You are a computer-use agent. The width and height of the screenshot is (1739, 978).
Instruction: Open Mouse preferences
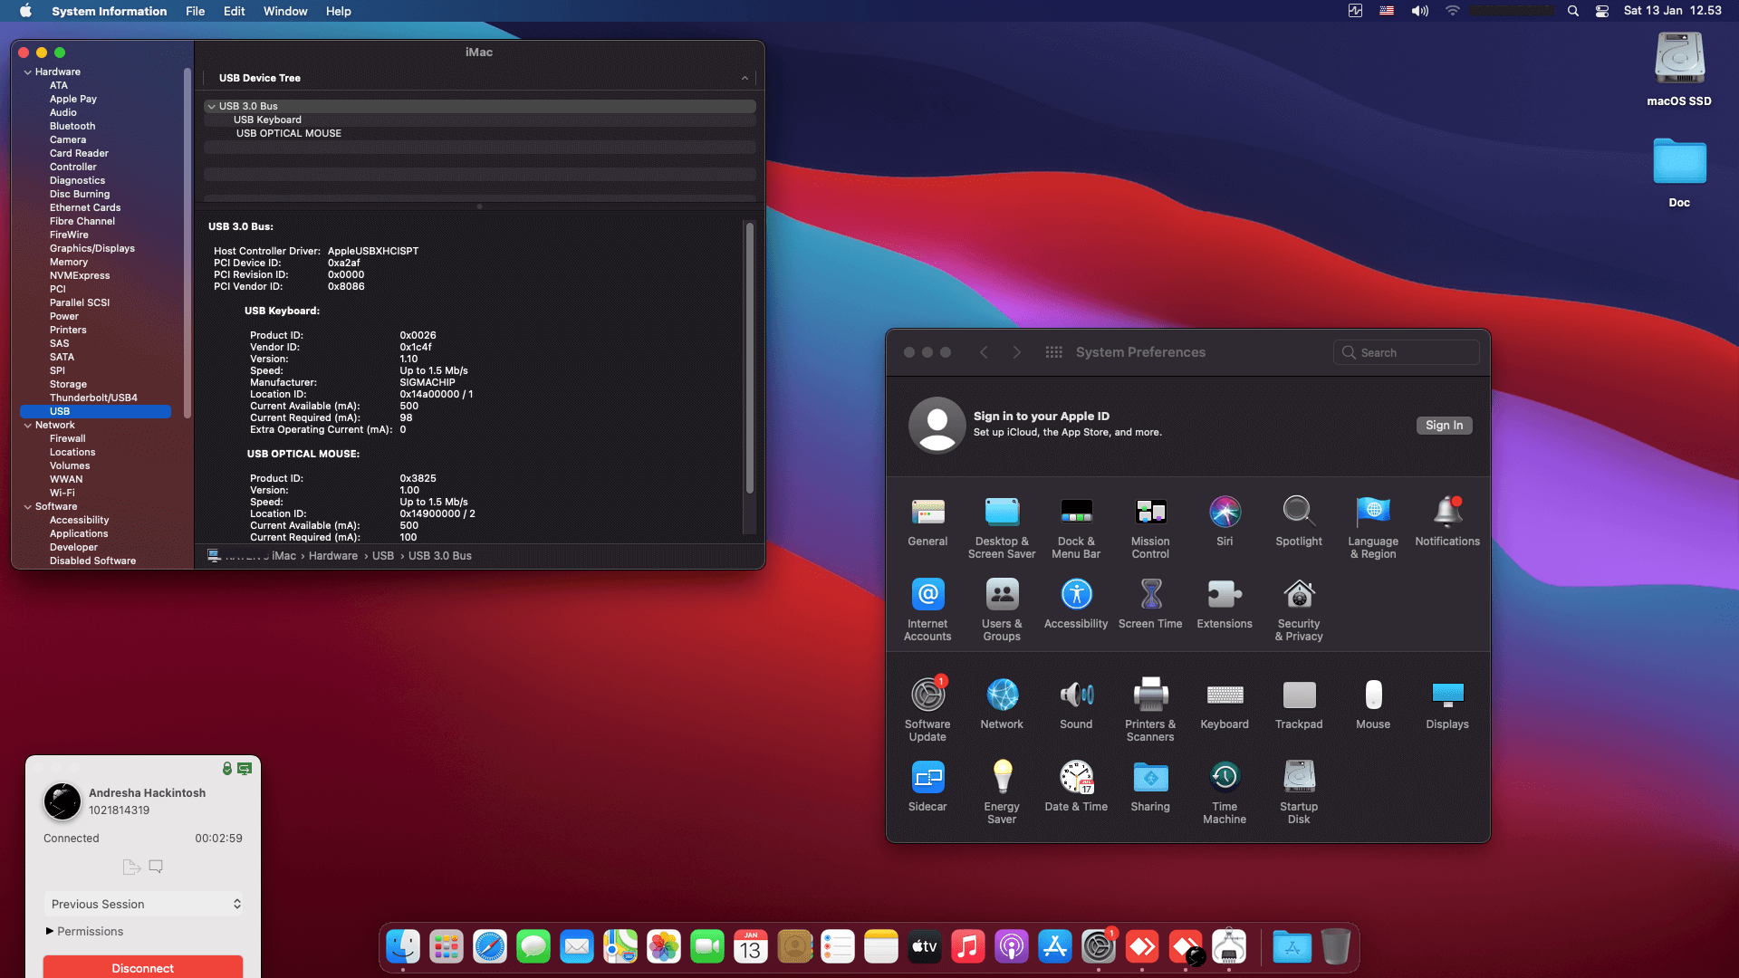(x=1373, y=705)
